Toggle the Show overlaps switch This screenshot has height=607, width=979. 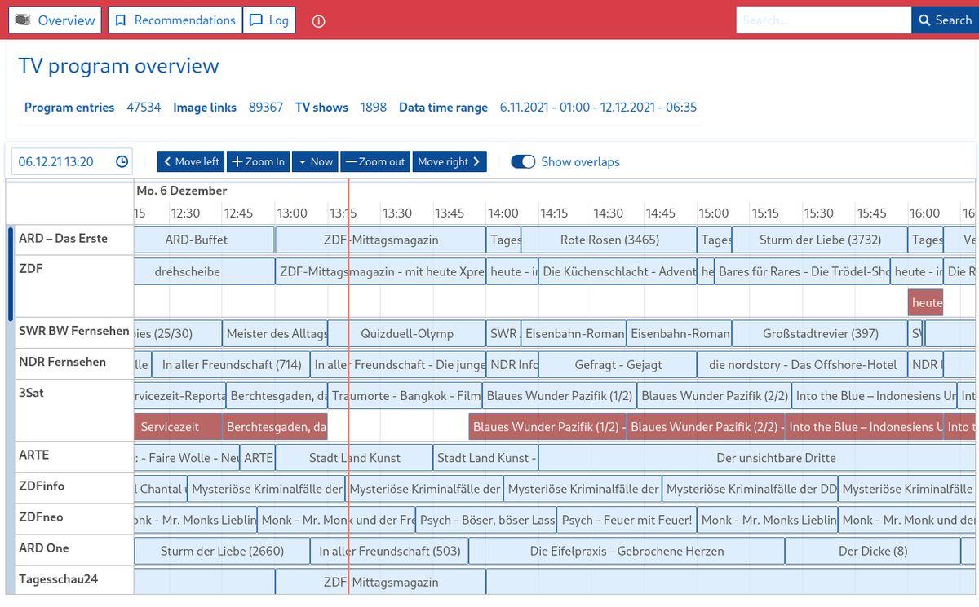pos(523,161)
